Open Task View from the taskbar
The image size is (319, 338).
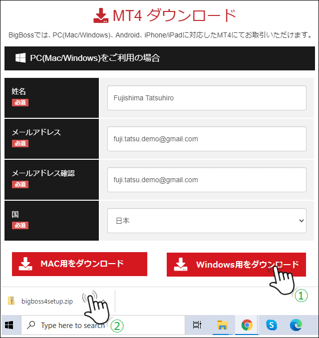coord(197,325)
